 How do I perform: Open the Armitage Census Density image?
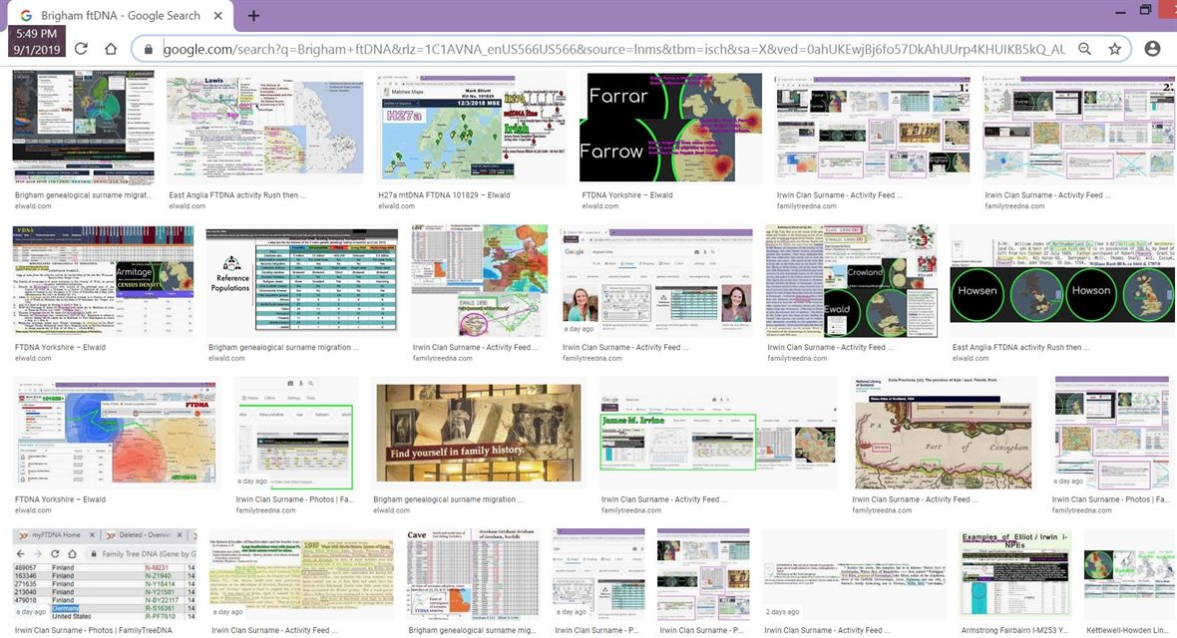point(103,282)
